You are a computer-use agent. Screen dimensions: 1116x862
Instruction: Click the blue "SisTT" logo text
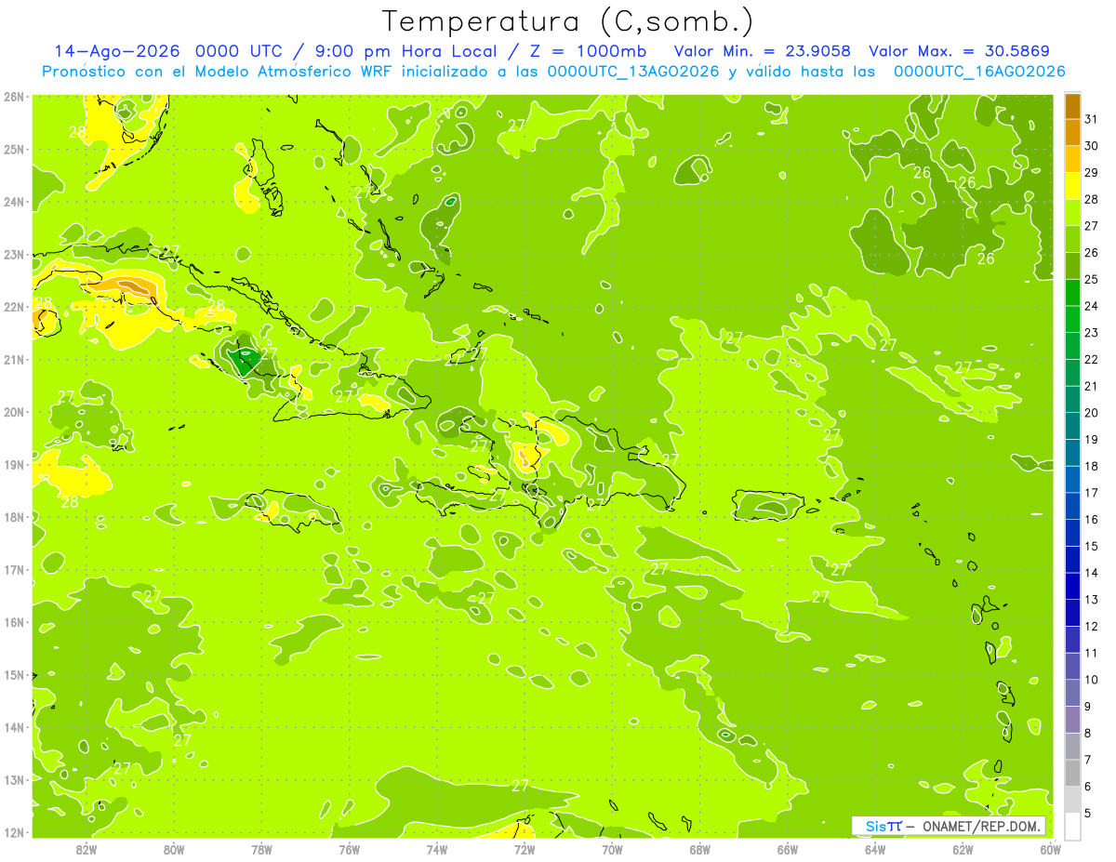tap(883, 826)
